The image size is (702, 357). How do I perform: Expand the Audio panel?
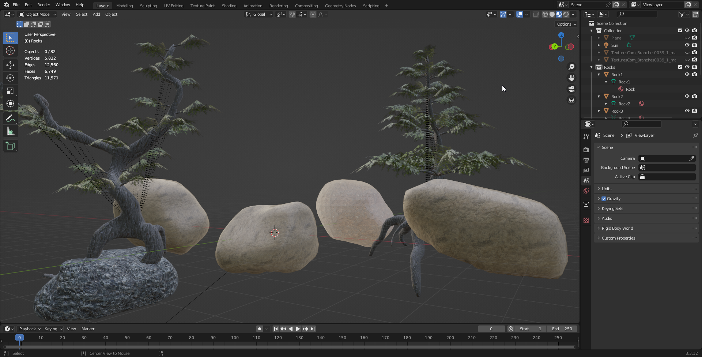(646, 218)
